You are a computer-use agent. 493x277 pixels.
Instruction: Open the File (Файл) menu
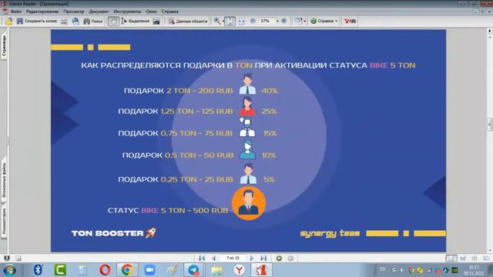tap(16, 12)
